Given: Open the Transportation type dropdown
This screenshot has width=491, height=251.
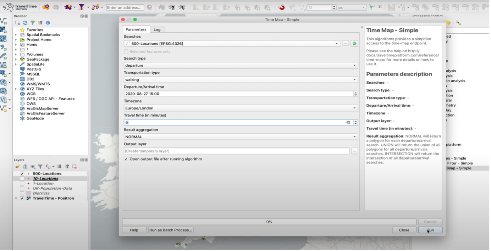Looking at the screenshot, I should tap(241, 80).
